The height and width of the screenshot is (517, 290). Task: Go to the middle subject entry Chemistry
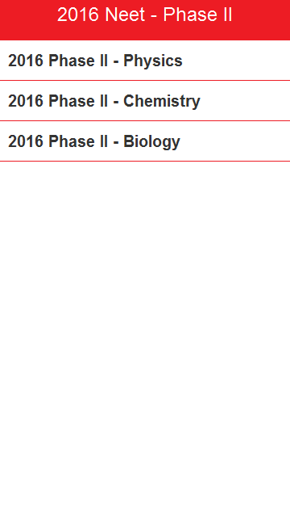click(145, 100)
